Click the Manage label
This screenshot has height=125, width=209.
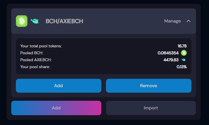(172, 21)
